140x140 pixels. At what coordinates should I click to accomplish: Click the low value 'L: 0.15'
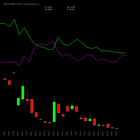click(71, 10)
